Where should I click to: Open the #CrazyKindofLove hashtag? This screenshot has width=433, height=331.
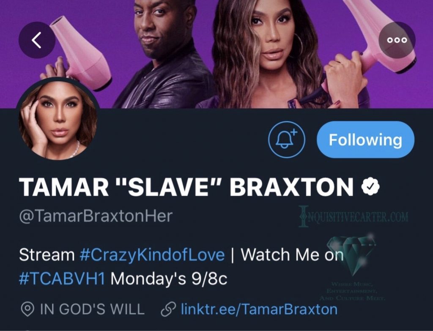(x=152, y=254)
